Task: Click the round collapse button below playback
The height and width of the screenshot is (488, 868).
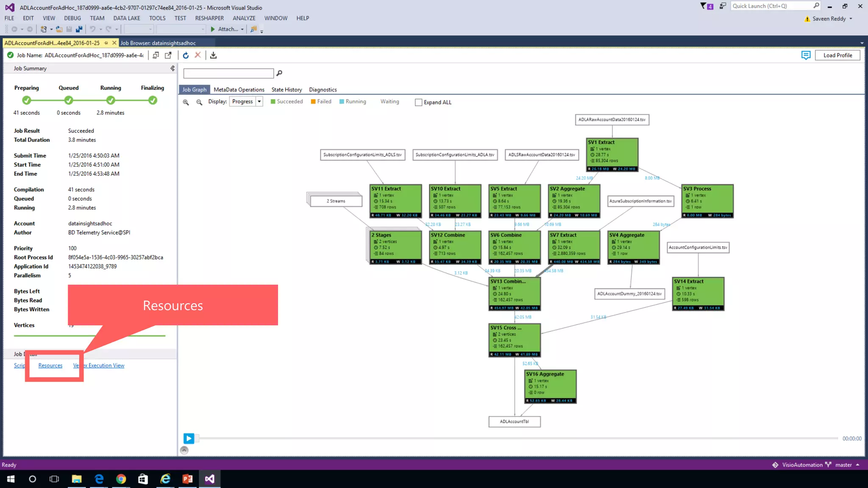Action: (x=184, y=450)
